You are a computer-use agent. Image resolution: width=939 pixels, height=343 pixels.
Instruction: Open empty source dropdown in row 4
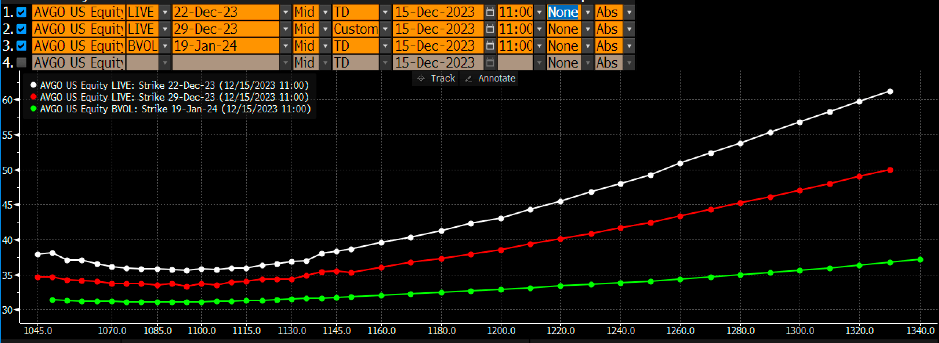pos(165,63)
